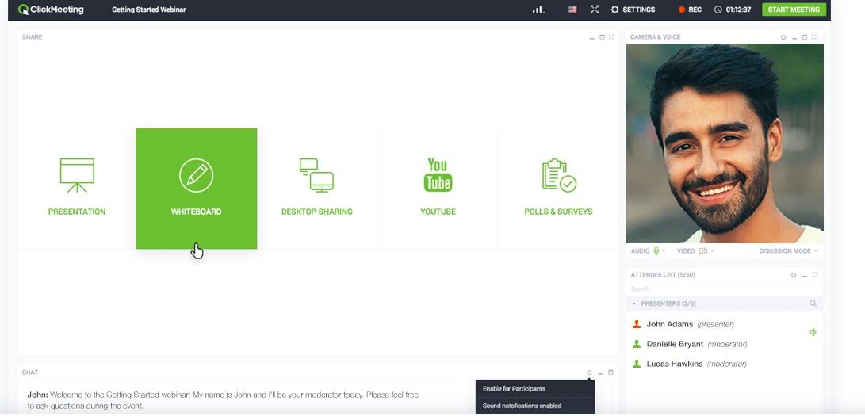Screen dimensions: 865x416
Task: Click the magnifier icon in Presenters row
Action: (813, 303)
